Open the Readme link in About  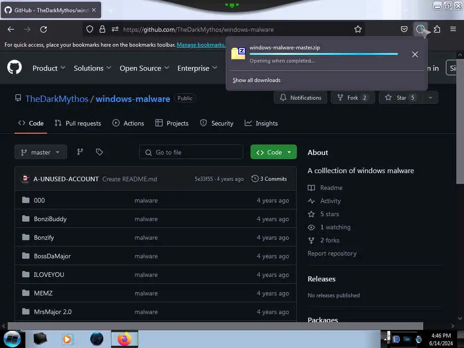tap(325, 188)
